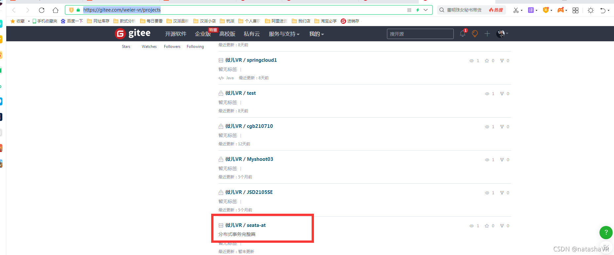The height and width of the screenshot is (255, 614).
Task: Click the star icon on seata-at row
Action: [x=487, y=226]
